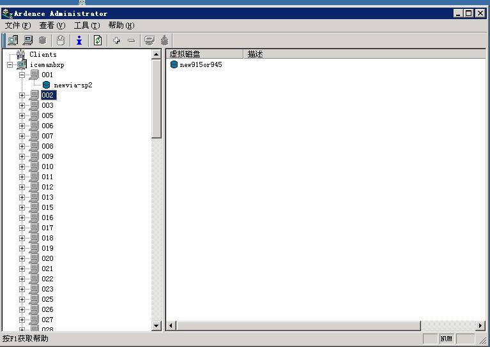
Task: Select the newvia-sp2 disk in tree
Action: coord(73,85)
